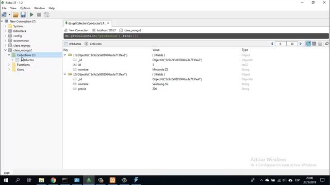
Task: Click the System folder icon
Action: (10, 26)
